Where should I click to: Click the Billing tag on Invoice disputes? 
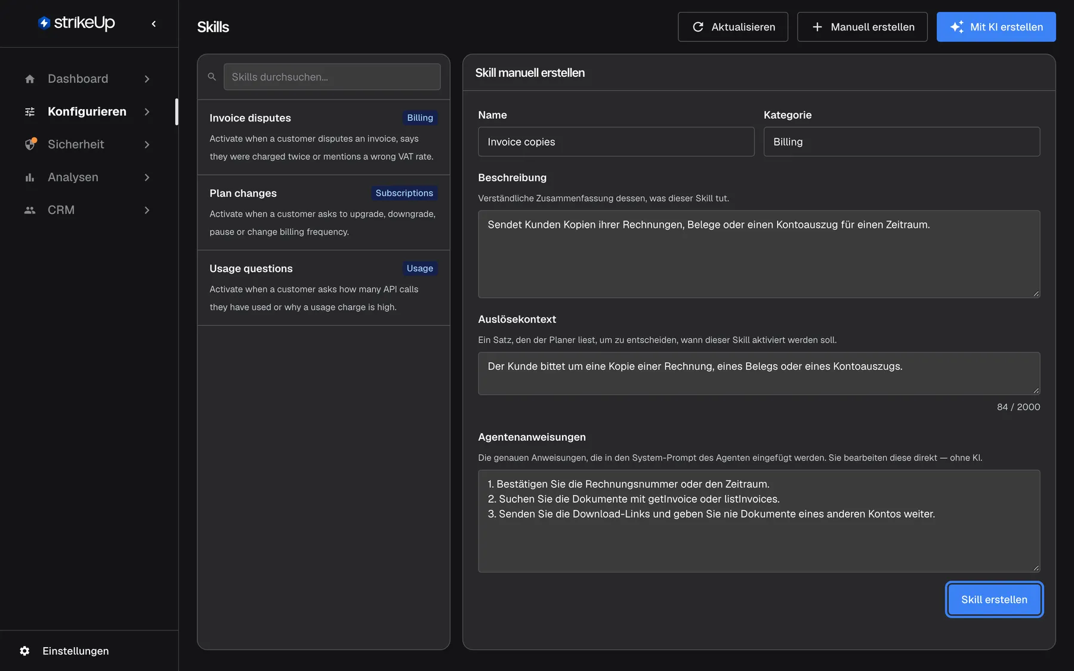coord(420,117)
